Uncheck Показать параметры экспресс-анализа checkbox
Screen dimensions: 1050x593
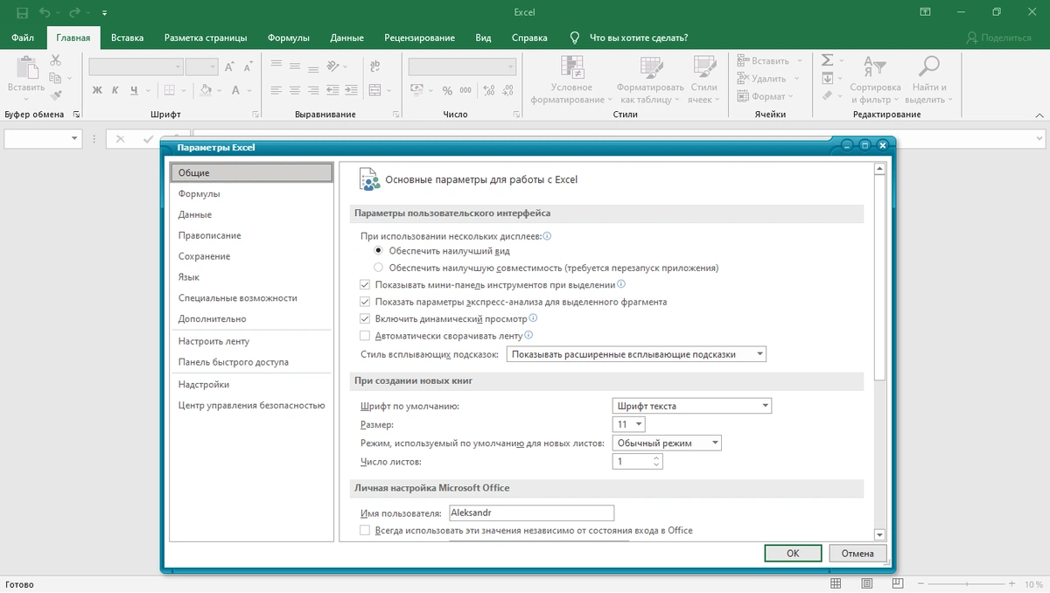point(366,302)
